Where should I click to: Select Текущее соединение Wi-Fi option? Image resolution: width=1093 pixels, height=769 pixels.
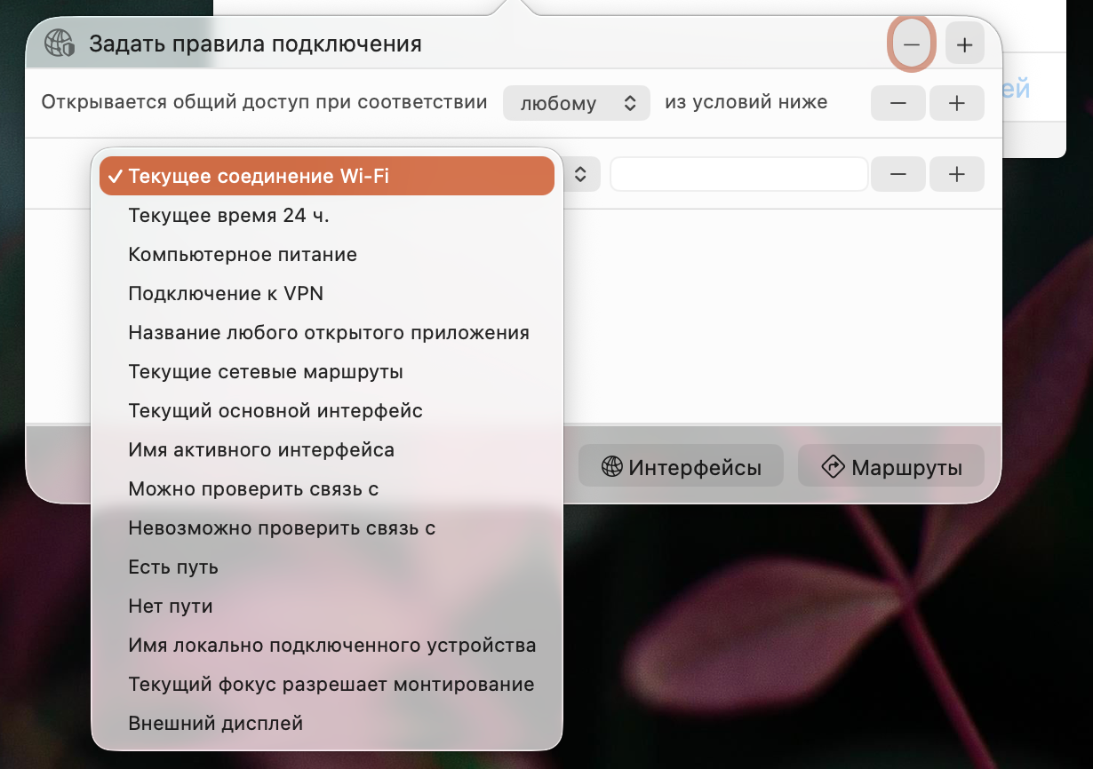point(326,176)
